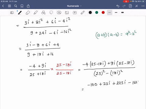Redo the last undone stroke
Viewport: 146px width, 109px height.
click(x=124, y=6)
